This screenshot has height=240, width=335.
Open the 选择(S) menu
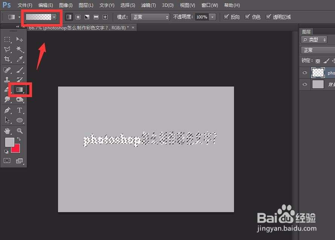pos(128,5)
